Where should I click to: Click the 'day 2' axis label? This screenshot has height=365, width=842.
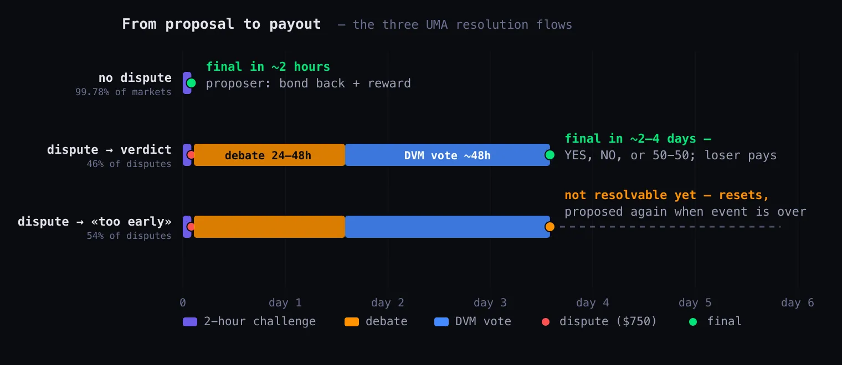click(x=388, y=303)
